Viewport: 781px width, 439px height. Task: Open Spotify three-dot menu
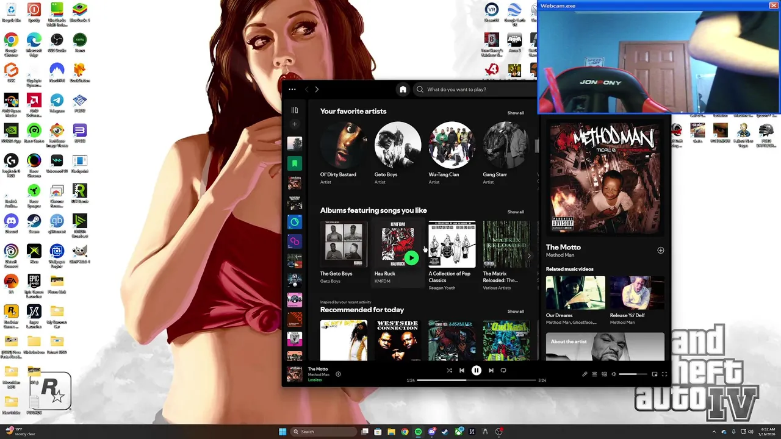click(x=292, y=90)
